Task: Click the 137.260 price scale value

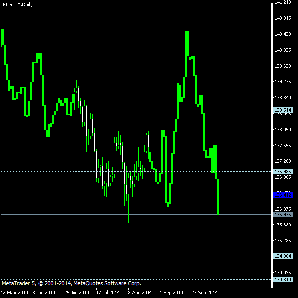Action: coord(283,161)
